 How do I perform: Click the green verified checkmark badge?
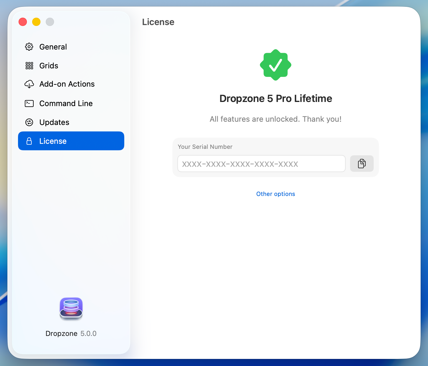tap(276, 65)
